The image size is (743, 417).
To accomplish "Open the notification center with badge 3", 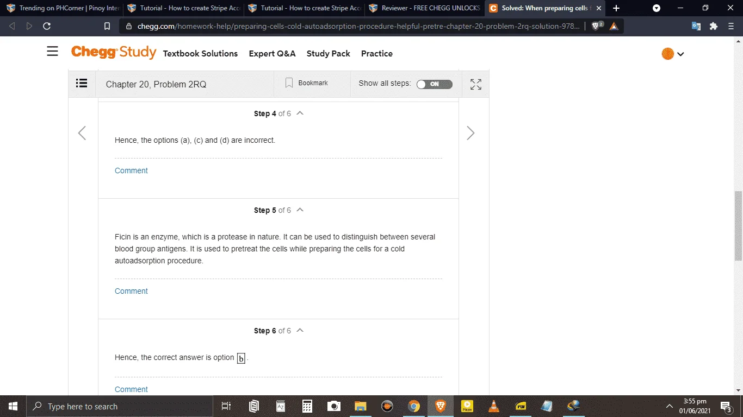I will (x=726, y=406).
